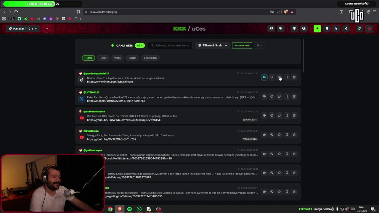Toggle visibility eye on Byalterego post

click(264, 135)
